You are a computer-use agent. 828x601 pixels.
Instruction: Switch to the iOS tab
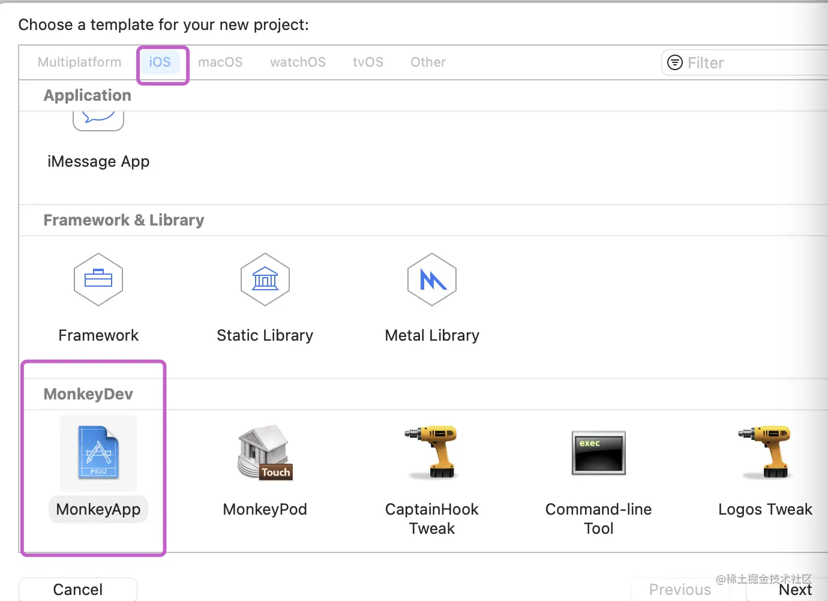point(160,62)
